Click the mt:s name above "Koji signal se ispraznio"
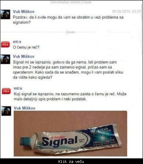This screenshot has height=164, width=143. (18, 88)
